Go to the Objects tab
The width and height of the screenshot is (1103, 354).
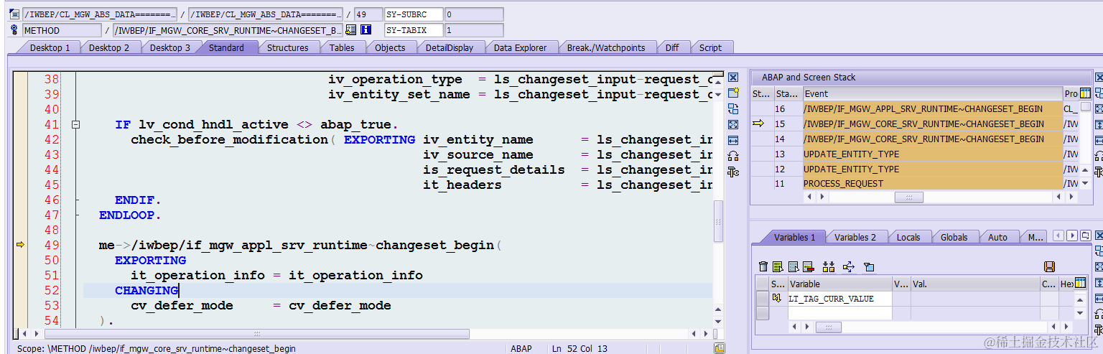tap(390, 47)
